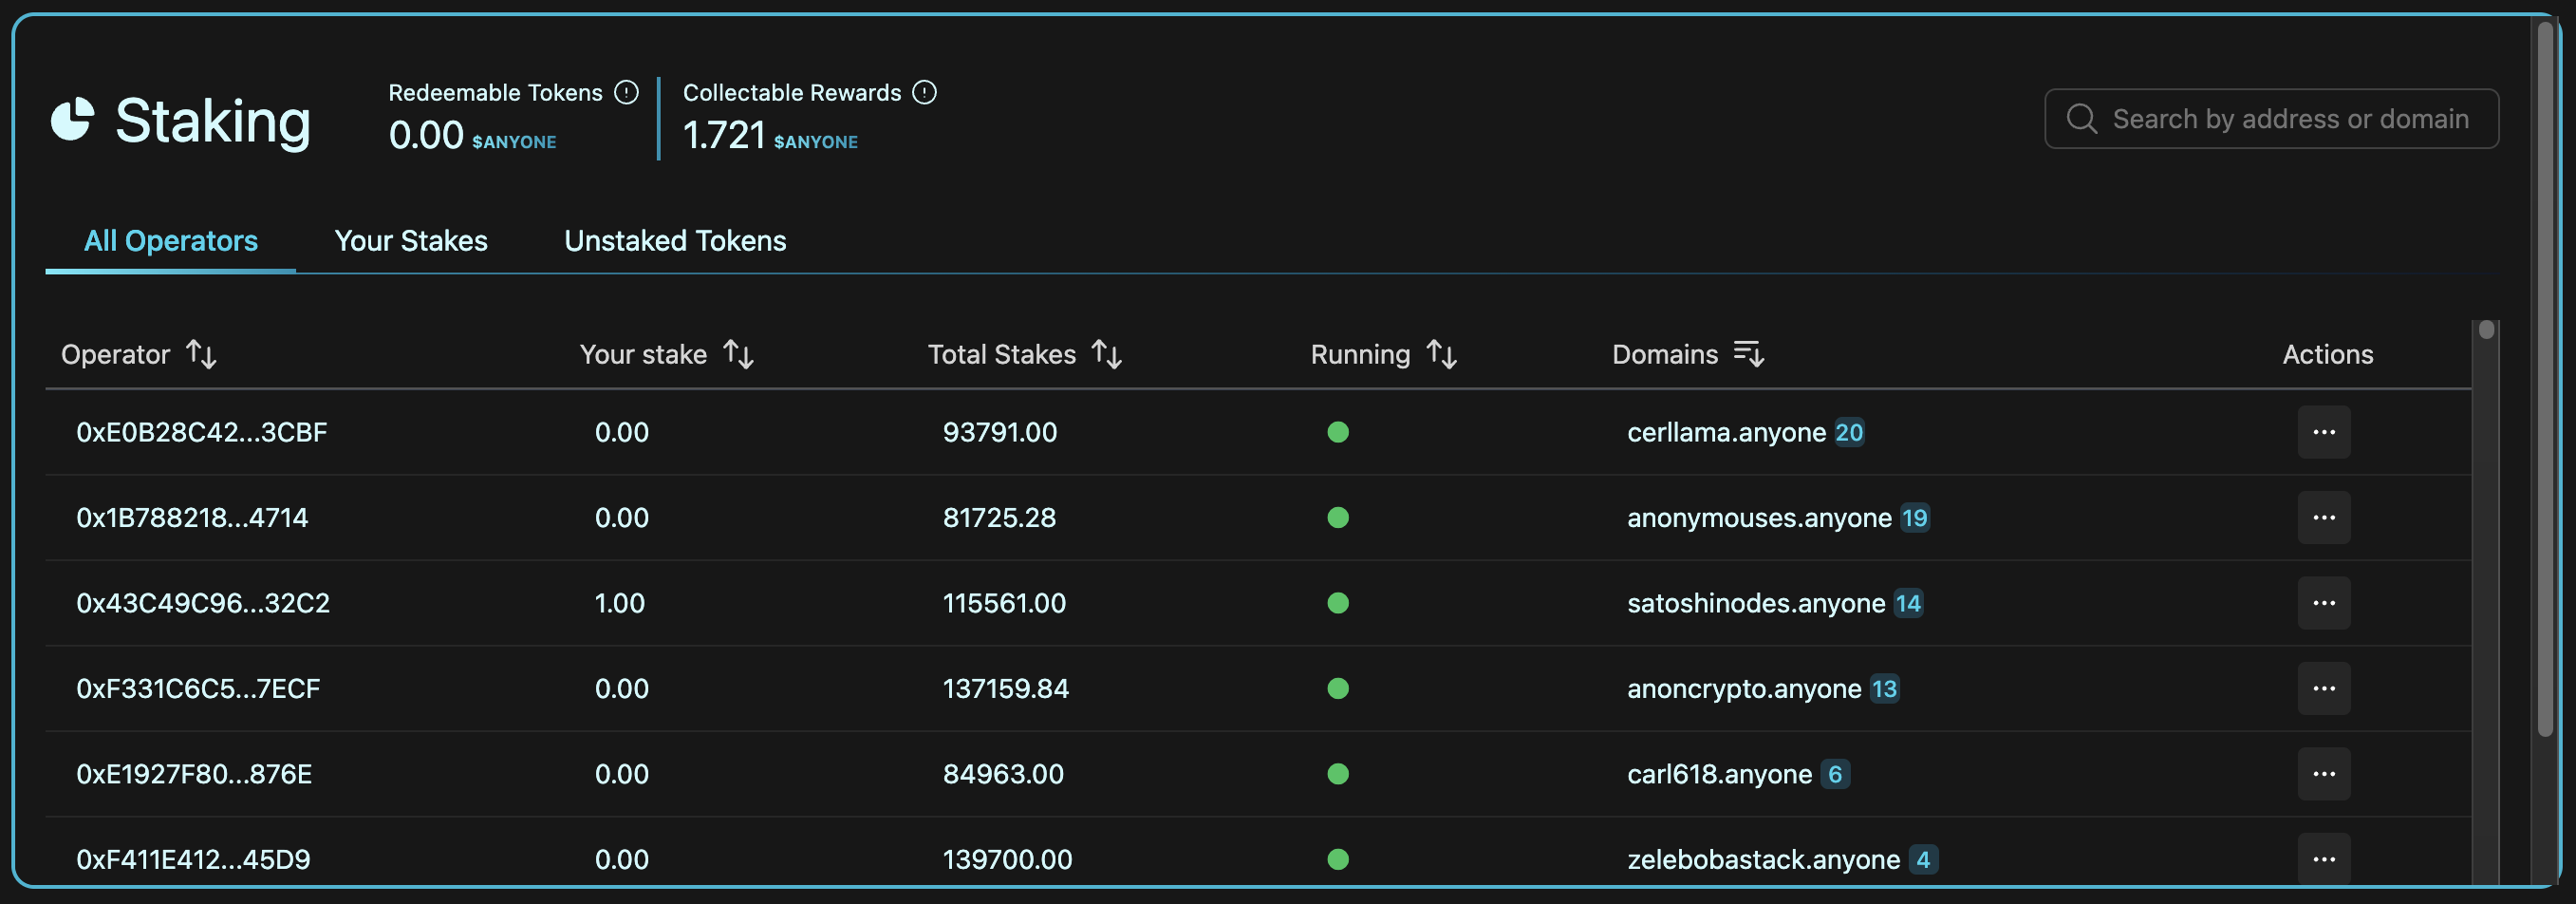
Task: Select the All Operators tab
Action: 171,241
